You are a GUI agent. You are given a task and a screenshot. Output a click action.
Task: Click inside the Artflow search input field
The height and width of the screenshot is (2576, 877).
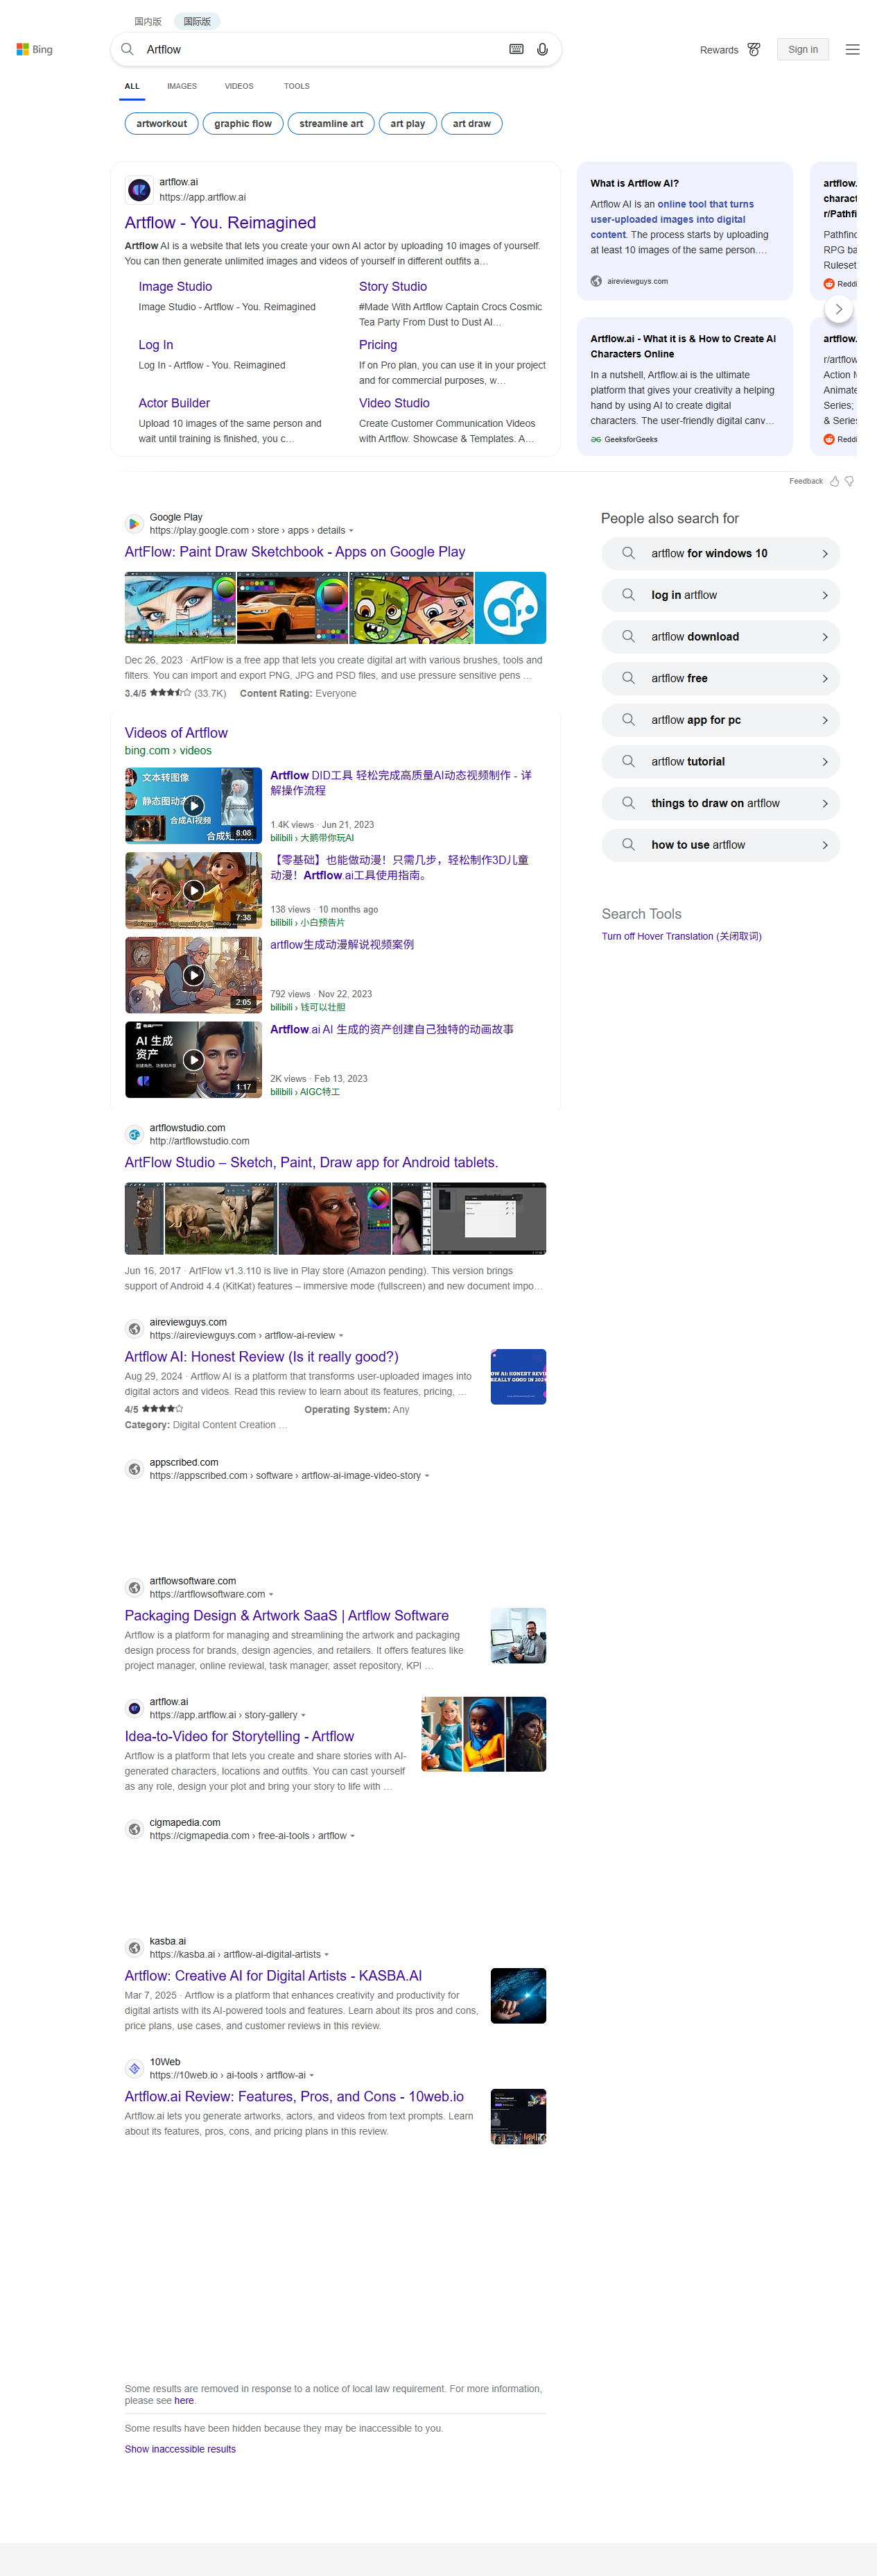pos(320,49)
